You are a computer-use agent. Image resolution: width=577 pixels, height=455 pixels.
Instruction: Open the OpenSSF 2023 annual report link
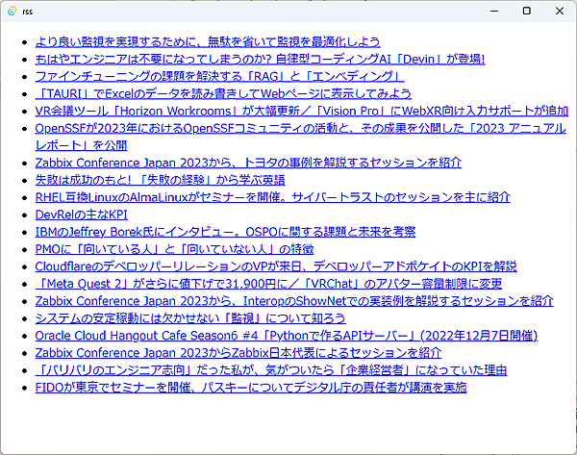301,137
